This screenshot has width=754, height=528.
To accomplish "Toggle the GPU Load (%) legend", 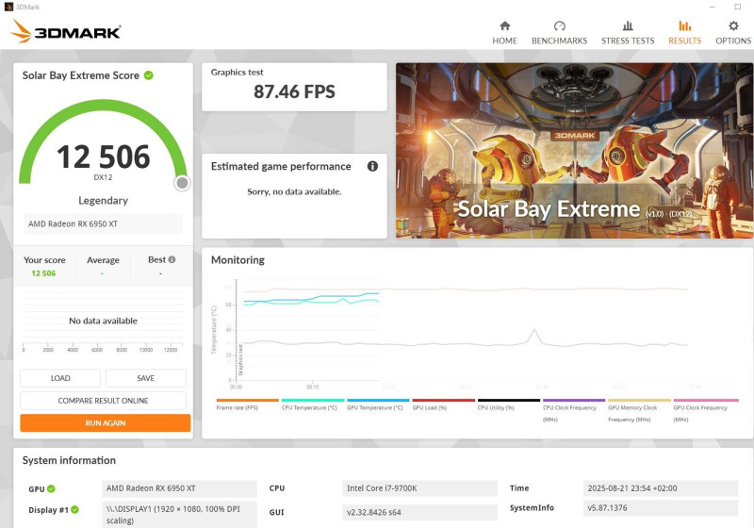I will coord(443,404).
